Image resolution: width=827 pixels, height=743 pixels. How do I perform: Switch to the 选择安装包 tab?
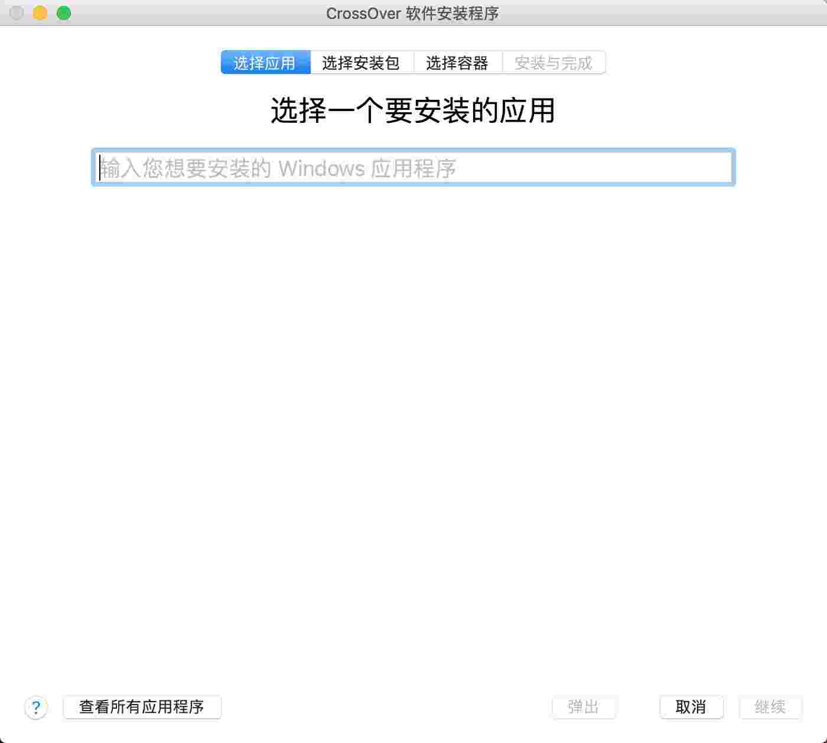click(x=362, y=63)
